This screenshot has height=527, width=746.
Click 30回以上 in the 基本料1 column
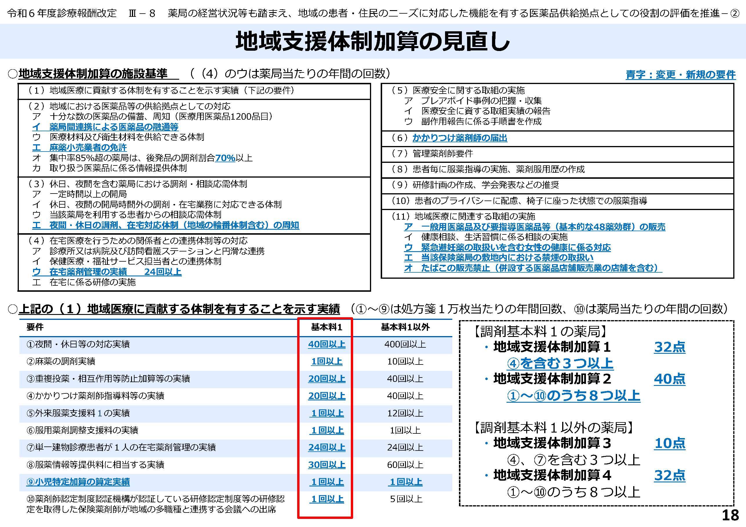(x=326, y=465)
